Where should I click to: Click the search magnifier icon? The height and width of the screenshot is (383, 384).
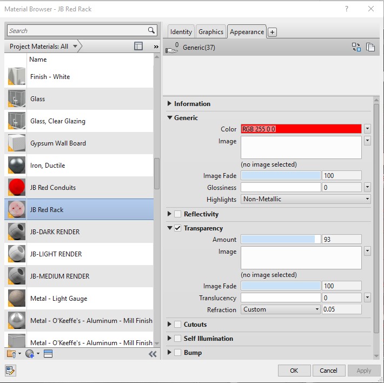pos(151,30)
